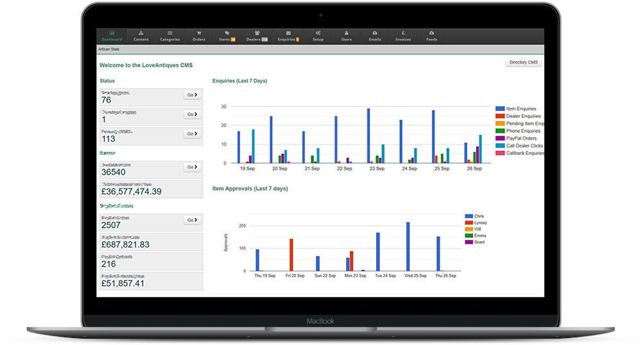This screenshot has width=642, height=345.
Task: Open Dealers via the people icon
Action: point(257,33)
